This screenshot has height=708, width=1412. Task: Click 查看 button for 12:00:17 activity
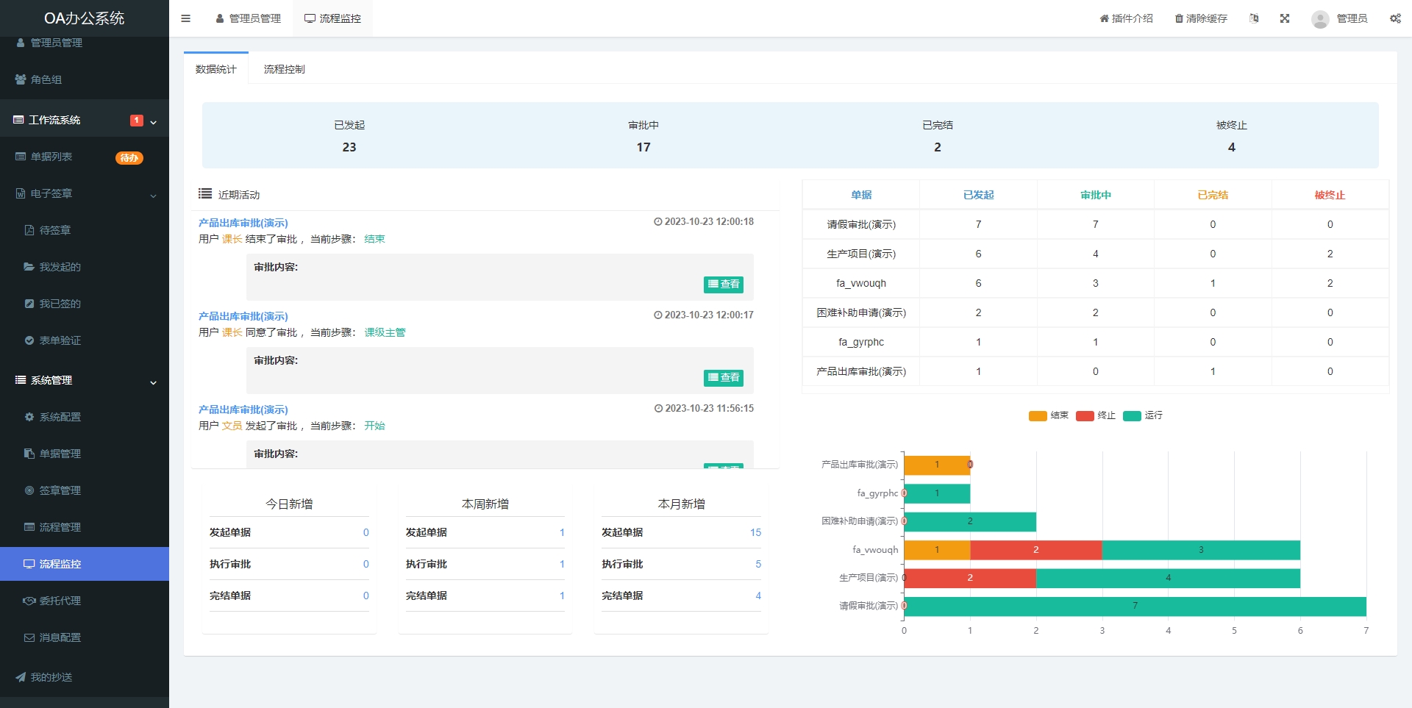724,377
